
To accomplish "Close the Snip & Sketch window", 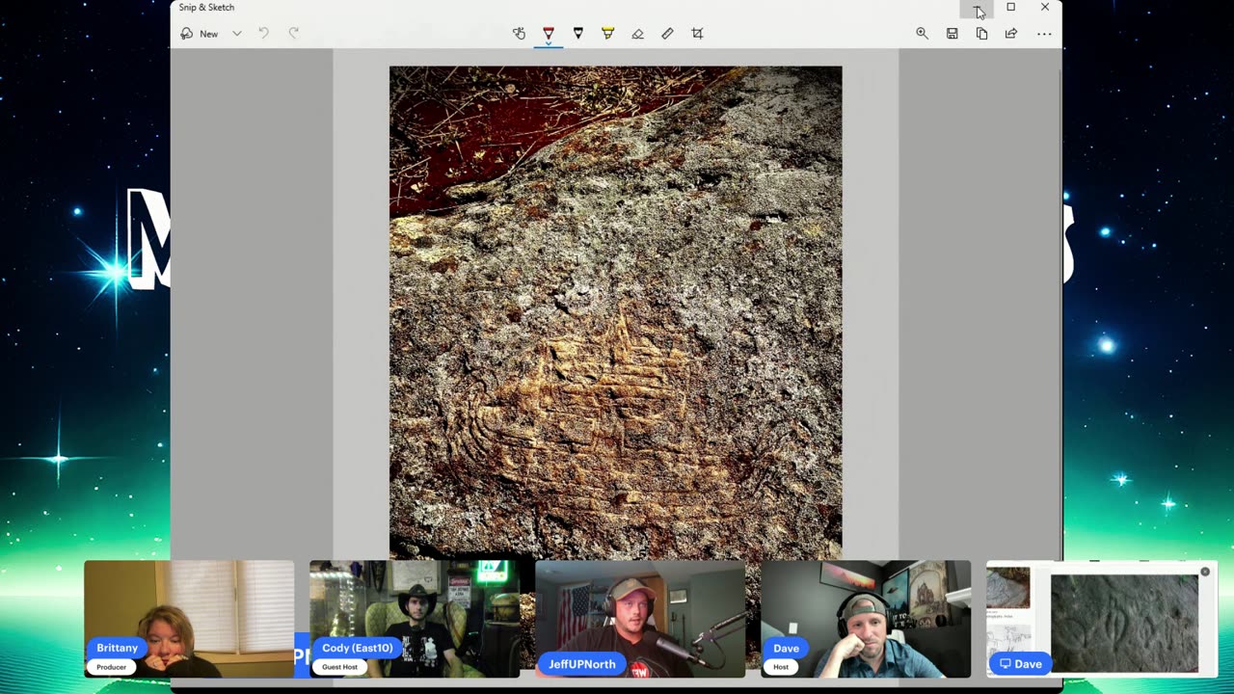I will click(x=1044, y=8).
